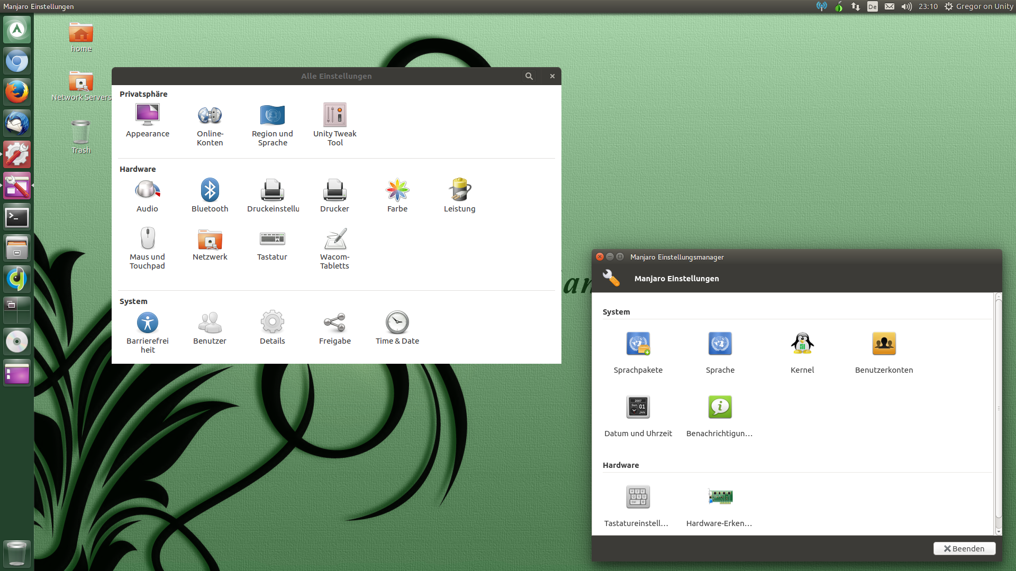Open the Kernel settings in Manjaro manager
This screenshot has width=1016, height=571.
click(802, 352)
